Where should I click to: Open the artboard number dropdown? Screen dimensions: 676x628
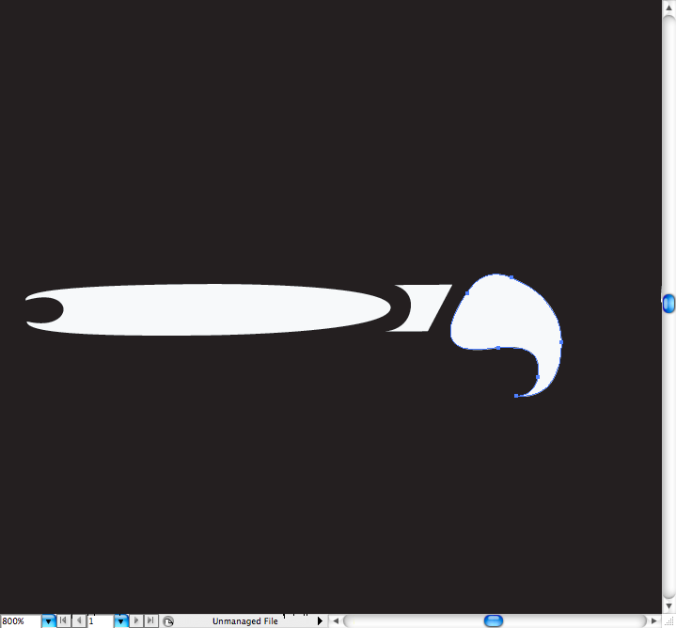point(121,621)
